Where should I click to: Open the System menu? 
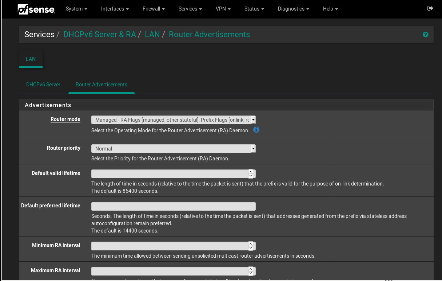(x=76, y=9)
